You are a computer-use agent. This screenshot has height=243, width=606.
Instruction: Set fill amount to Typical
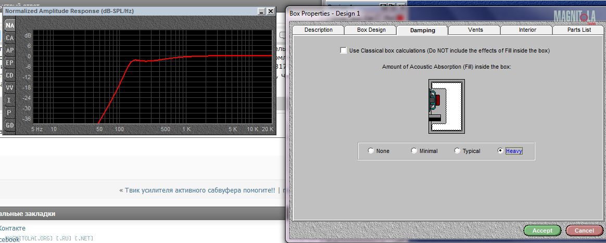(458, 151)
